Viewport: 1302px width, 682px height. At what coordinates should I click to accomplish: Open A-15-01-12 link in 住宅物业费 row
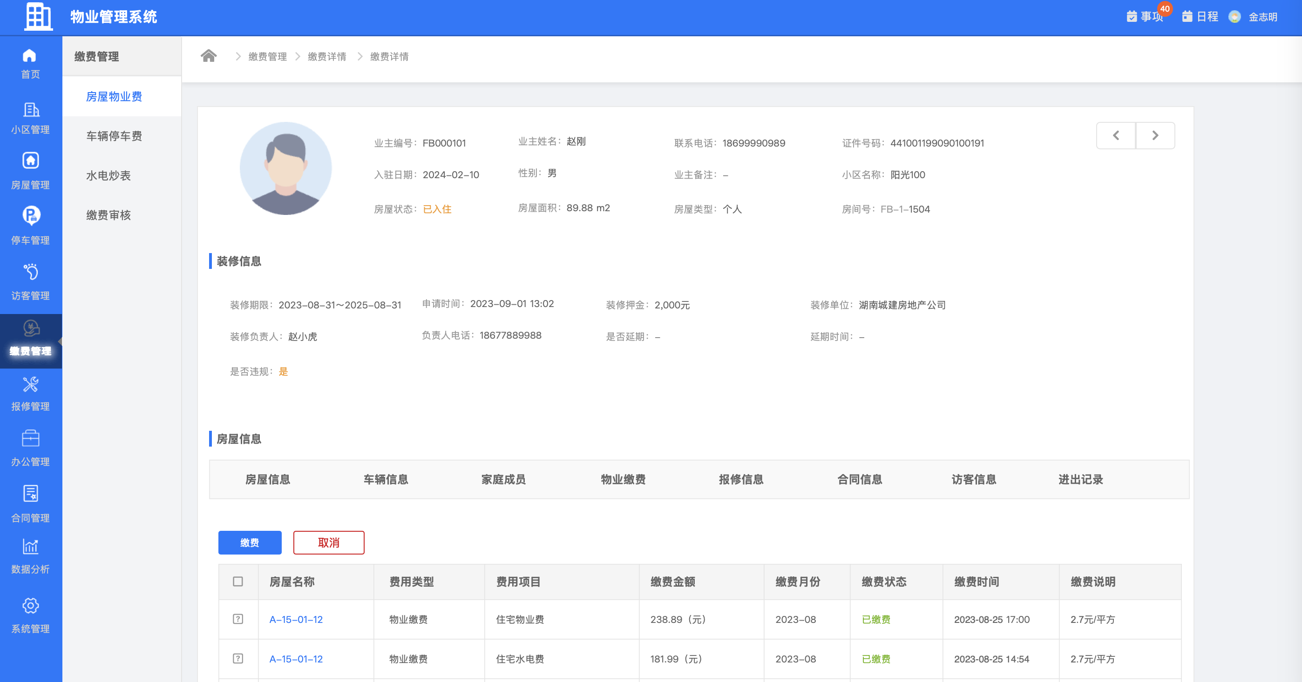pyautogui.click(x=296, y=619)
